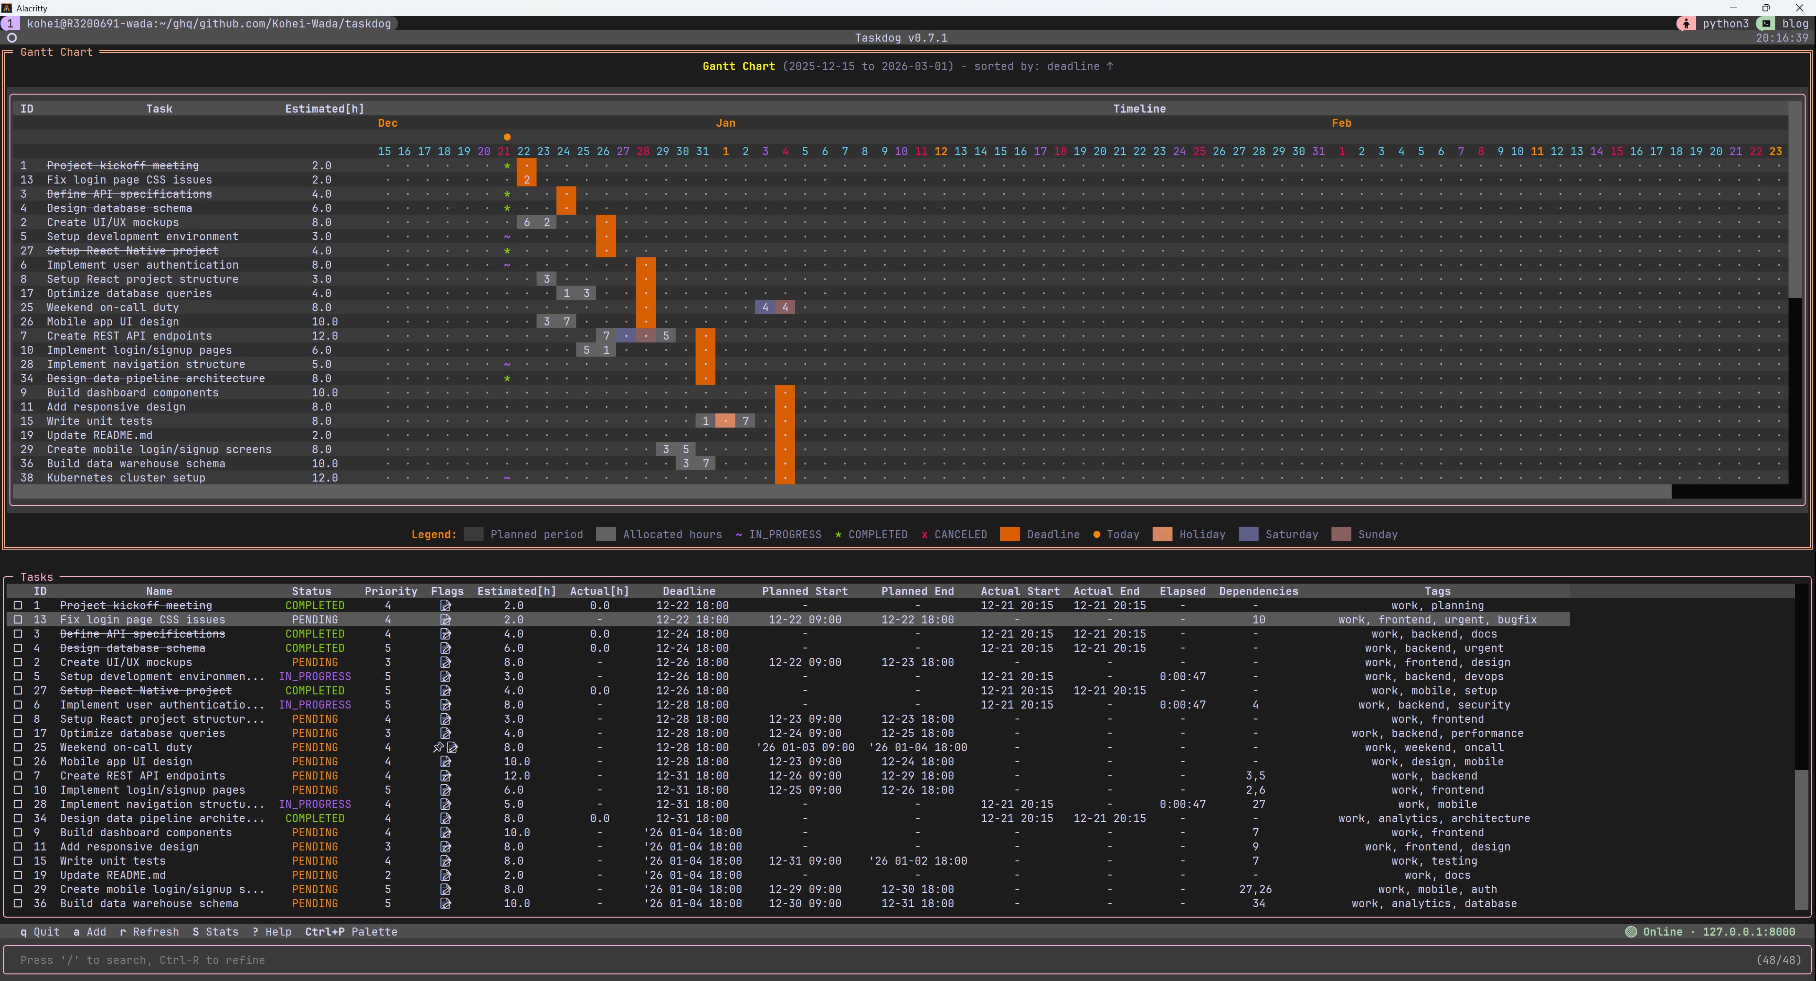Click the circle icon at header left
The height and width of the screenshot is (981, 1816).
coord(12,38)
